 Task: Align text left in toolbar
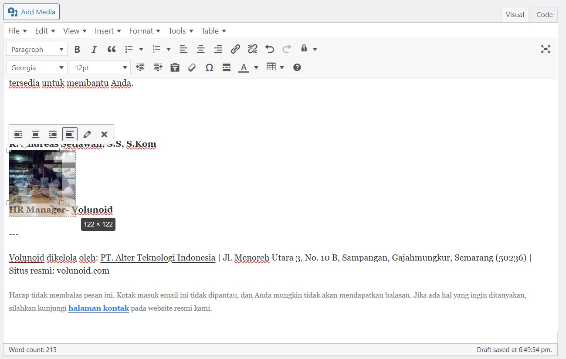(x=183, y=49)
